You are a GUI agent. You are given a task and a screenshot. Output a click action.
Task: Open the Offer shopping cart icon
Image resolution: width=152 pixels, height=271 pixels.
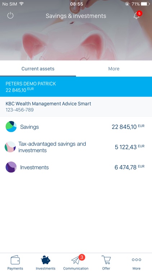point(106,260)
